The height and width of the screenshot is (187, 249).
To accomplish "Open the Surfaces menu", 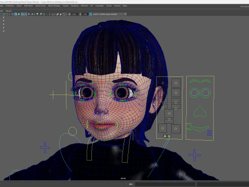I will click(75, 6).
